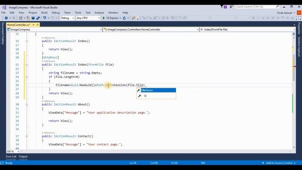The width and height of the screenshot is (302, 170).
Task: Click the Ln 26 status bar entry
Action: (133, 163)
